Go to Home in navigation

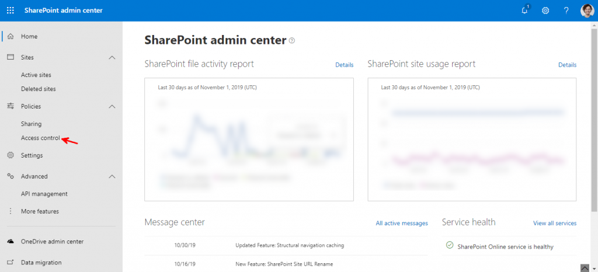tap(29, 37)
